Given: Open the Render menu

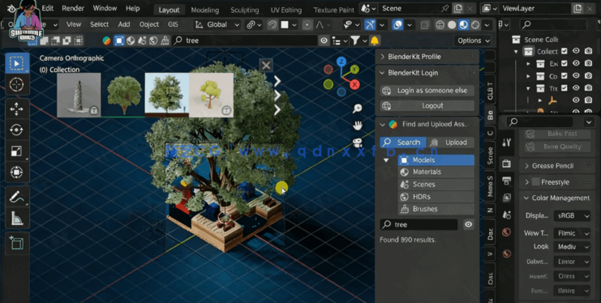Looking at the screenshot, I should (x=73, y=8).
